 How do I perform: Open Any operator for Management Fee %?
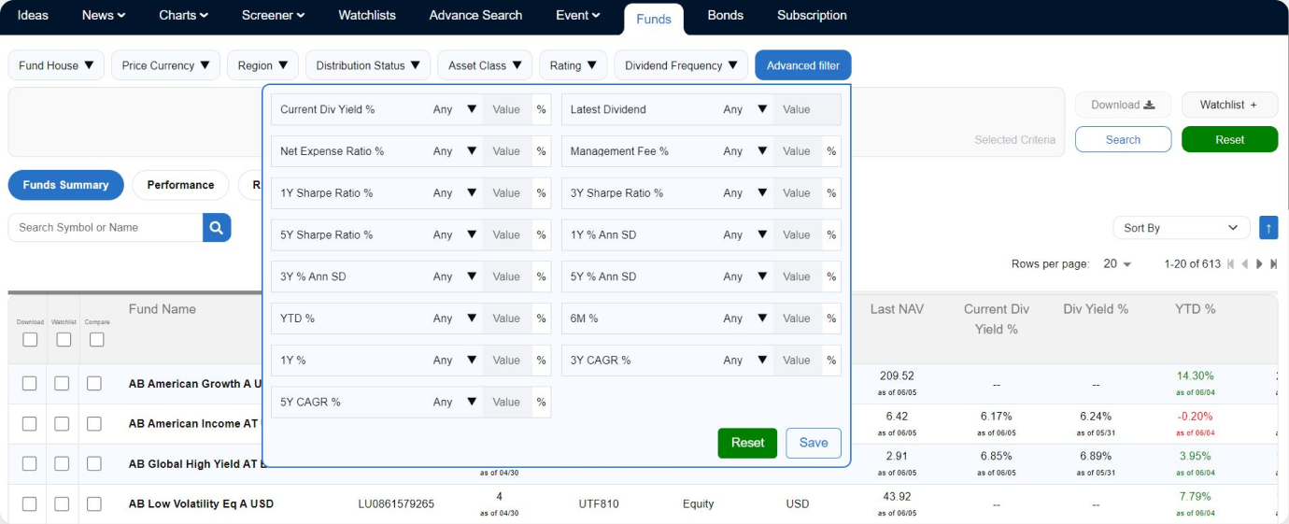click(745, 151)
